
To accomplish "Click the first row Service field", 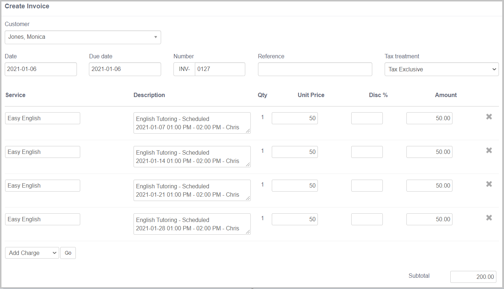I will [42, 118].
